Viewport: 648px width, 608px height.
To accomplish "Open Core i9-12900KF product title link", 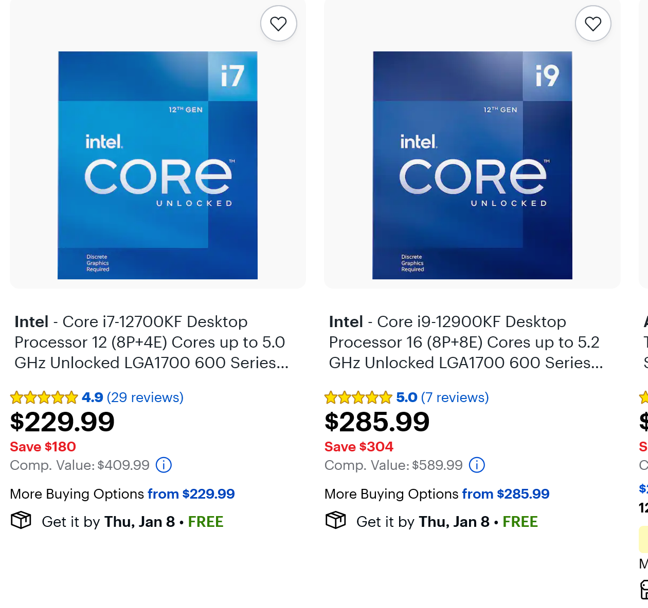I will [x=465, y=342].
